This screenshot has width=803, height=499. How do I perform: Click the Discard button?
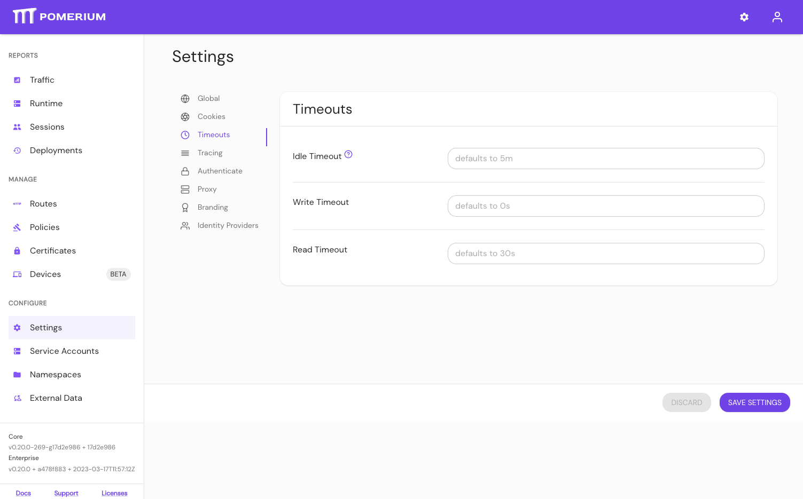click(x=687, y=402)
